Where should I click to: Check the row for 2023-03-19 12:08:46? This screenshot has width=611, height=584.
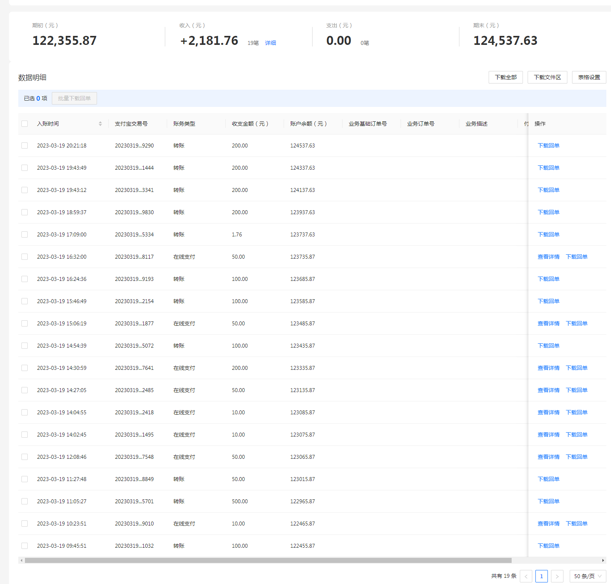25,457
